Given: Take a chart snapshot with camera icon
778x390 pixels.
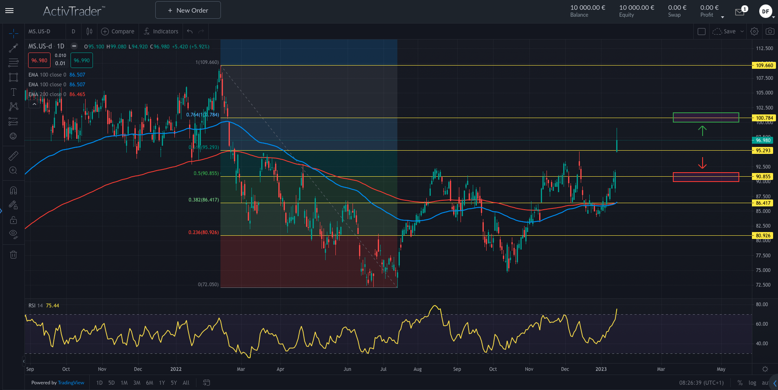Looking at the screenshot, I should point(769,31).
